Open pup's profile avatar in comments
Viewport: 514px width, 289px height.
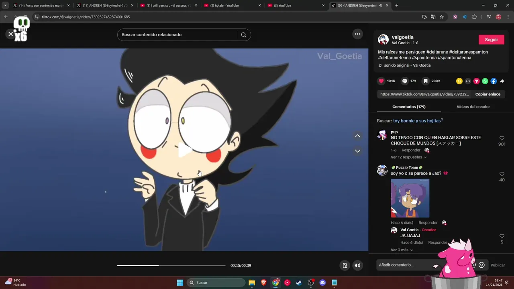[x=382, y=135]
